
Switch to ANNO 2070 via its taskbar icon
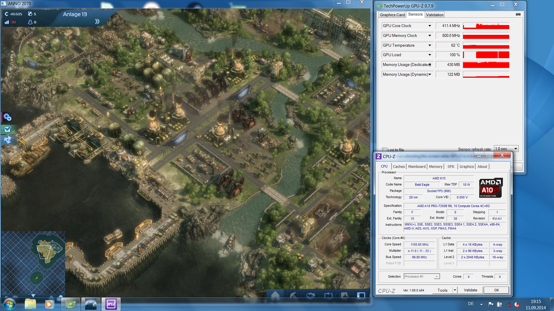point(91,304)
